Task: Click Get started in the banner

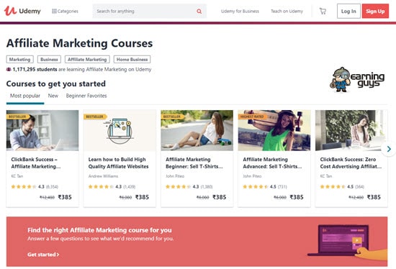Action: 43,255
